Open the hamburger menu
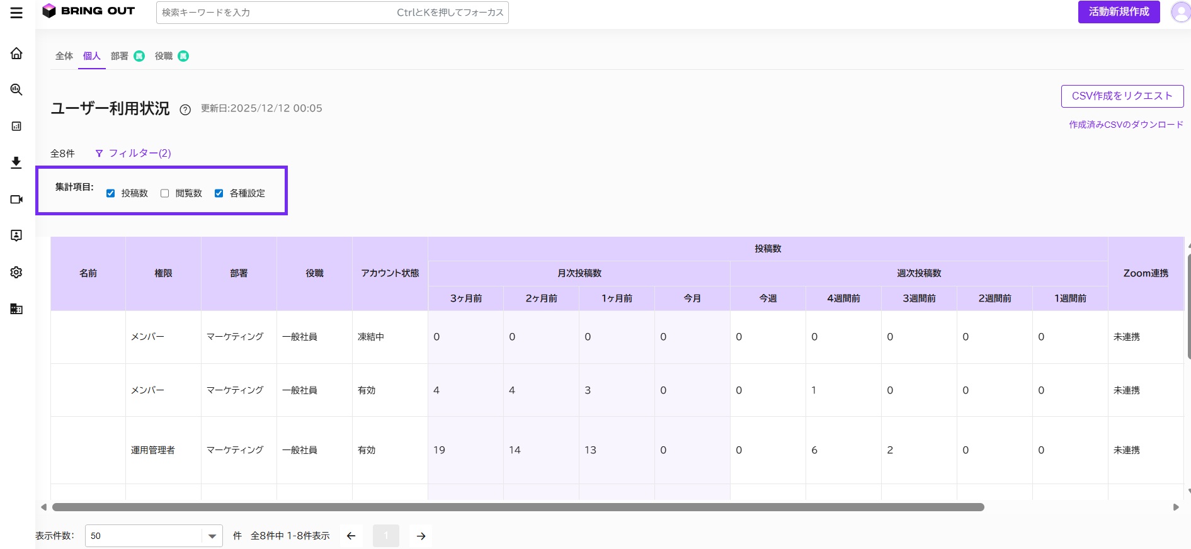This screenshot has height=549, width=1191. 16,13
